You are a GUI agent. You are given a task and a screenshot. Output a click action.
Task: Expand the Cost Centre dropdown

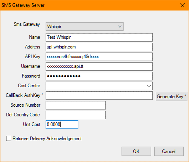click(x=99, y=86)
